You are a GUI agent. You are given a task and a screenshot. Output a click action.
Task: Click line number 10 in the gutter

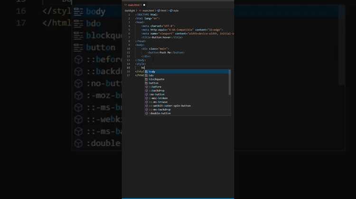[129, 49]
